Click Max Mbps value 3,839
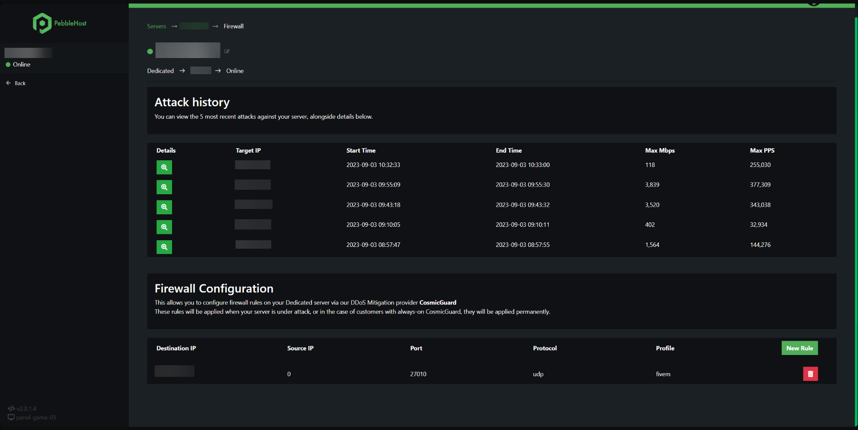 pos(652,185)
